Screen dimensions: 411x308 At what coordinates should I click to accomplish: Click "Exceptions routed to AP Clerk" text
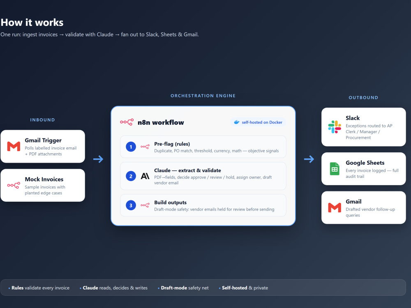(x=369, y=132)
